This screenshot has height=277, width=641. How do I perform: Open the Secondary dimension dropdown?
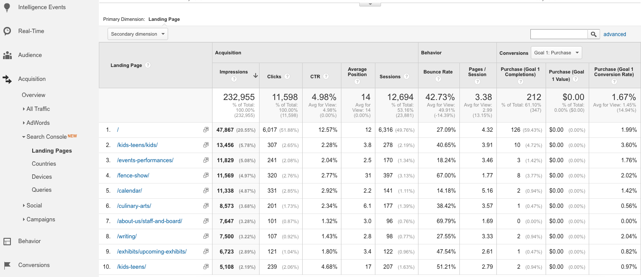coord(138,34)
